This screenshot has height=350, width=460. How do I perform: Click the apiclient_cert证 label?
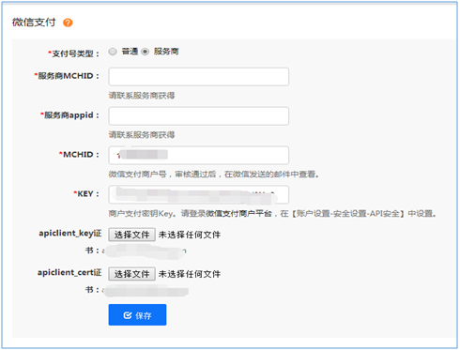click(x=69, y=273)
